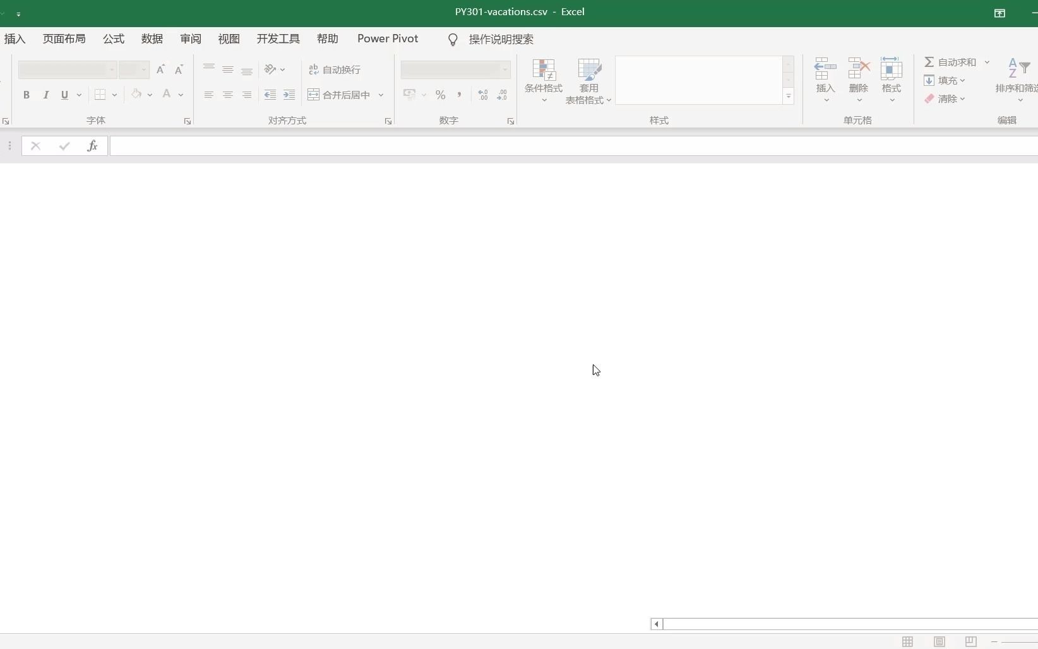Open 开发工具 tab

tap(278, 39)
